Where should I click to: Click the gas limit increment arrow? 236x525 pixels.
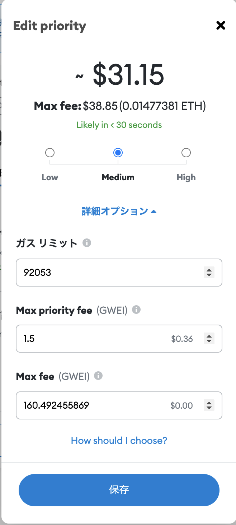point(209,270)
